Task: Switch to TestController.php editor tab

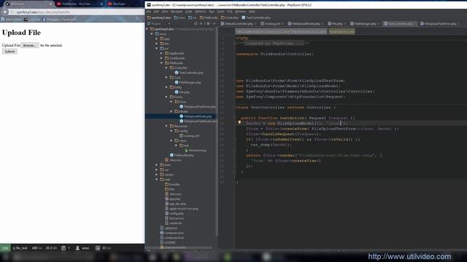Action: pyautogui.click(x=400, y=23)
